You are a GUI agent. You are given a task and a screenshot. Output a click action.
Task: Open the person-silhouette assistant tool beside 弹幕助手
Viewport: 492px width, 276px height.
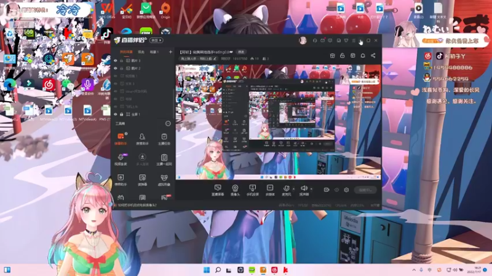point(142,139)
